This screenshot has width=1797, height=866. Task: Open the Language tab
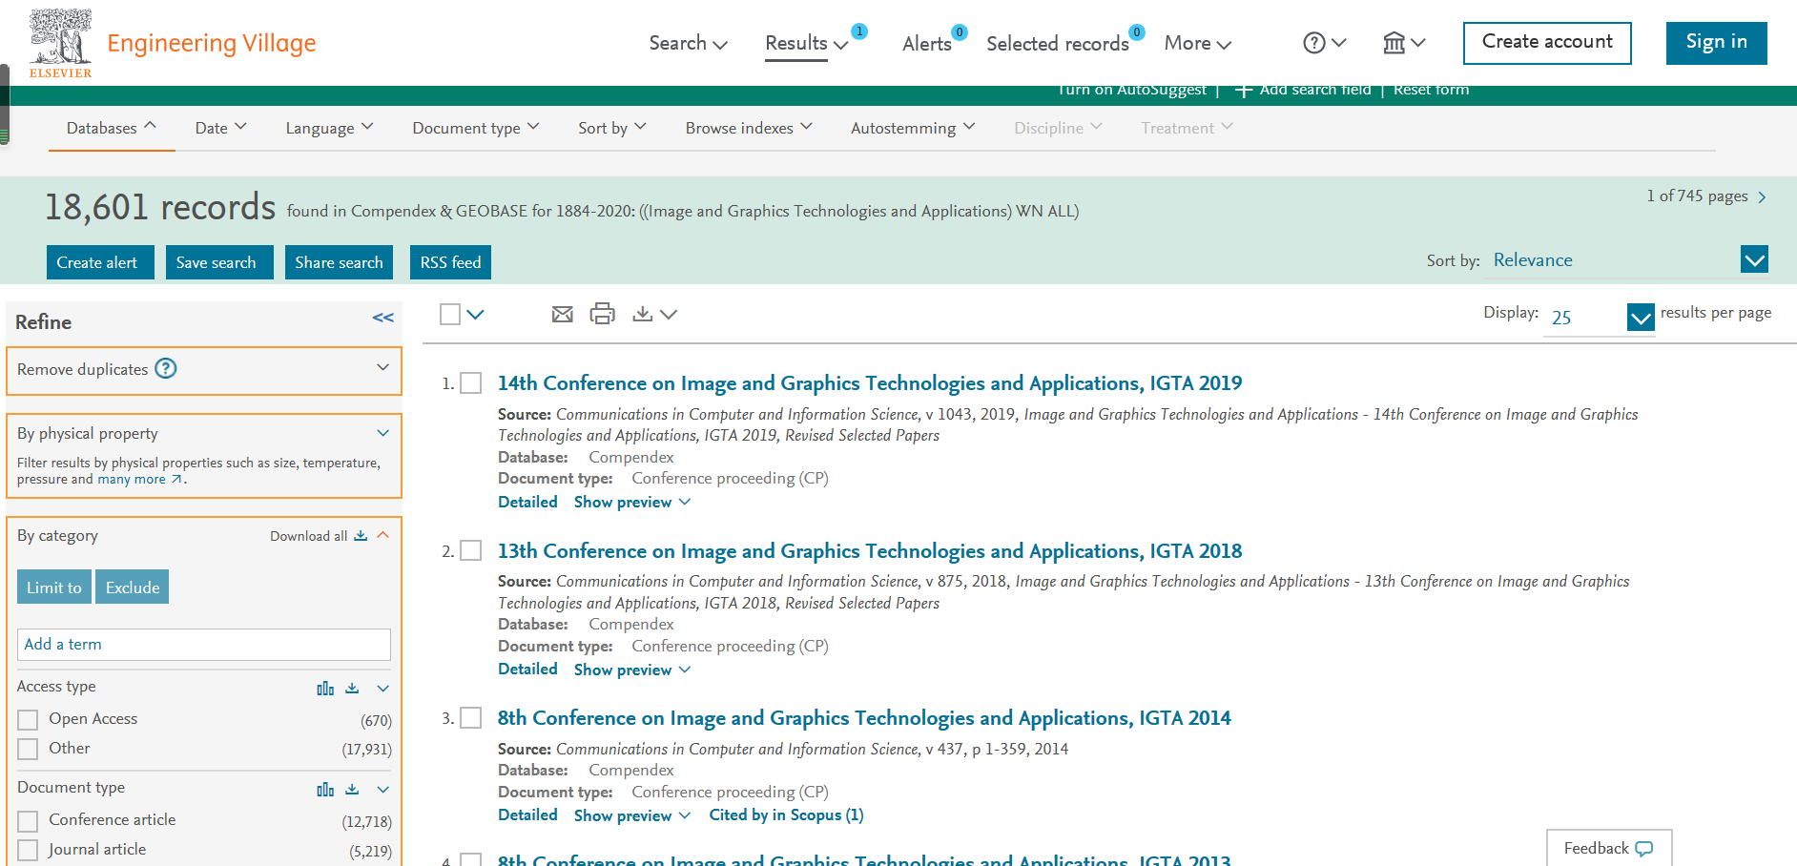click(329, 128)
